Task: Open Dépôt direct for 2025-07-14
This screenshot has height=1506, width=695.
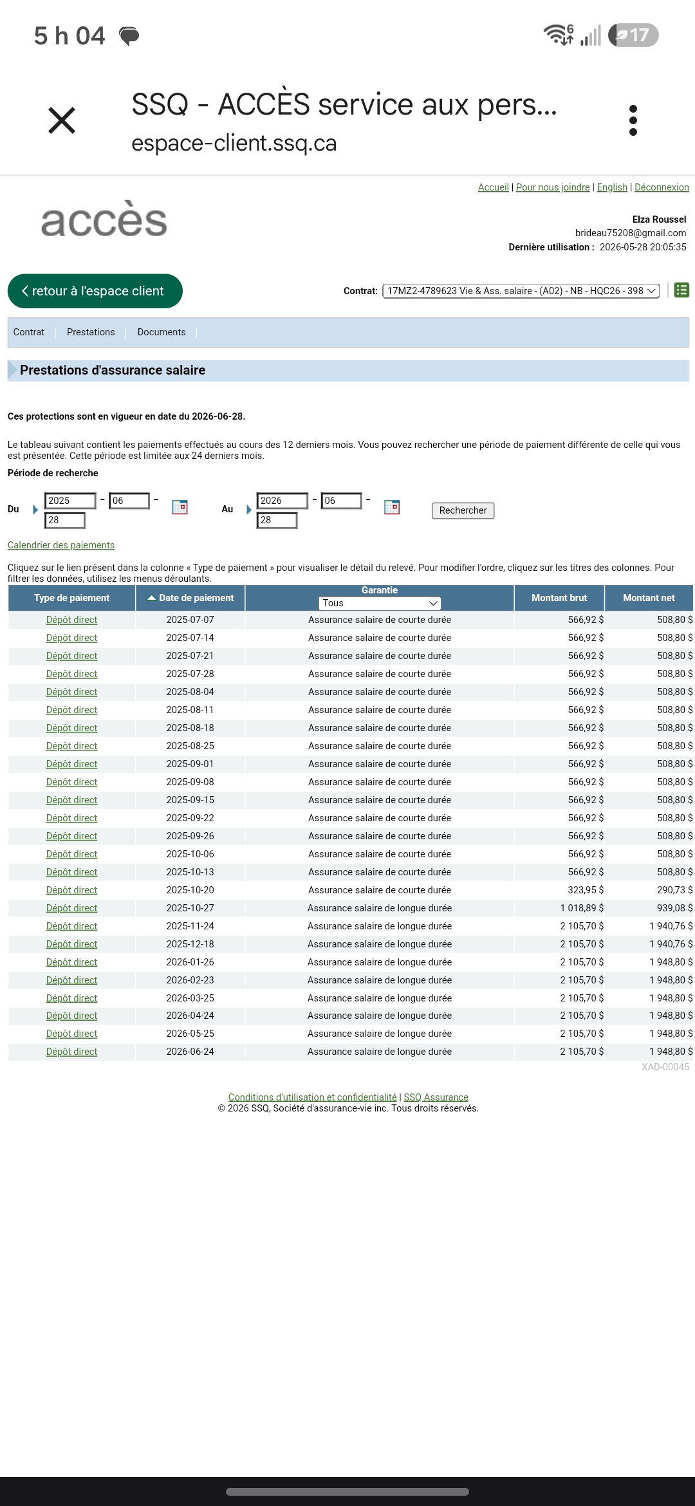Action: point(71,638)
